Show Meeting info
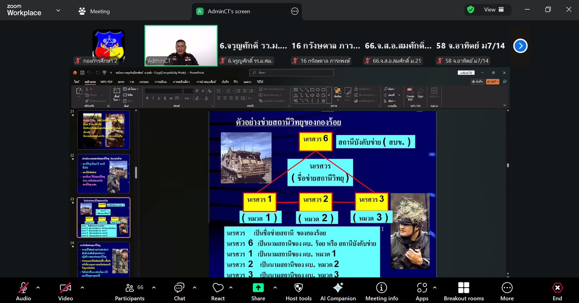 382,291
